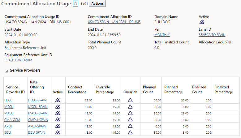241x138 pixels.
Task: Click the Override triangle icon in EISU row
Action: (x=130, y=132)
